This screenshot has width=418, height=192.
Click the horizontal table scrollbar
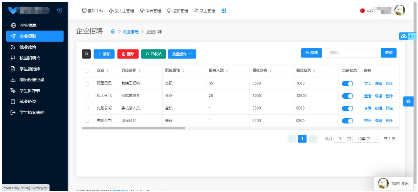tap(133, 128)
